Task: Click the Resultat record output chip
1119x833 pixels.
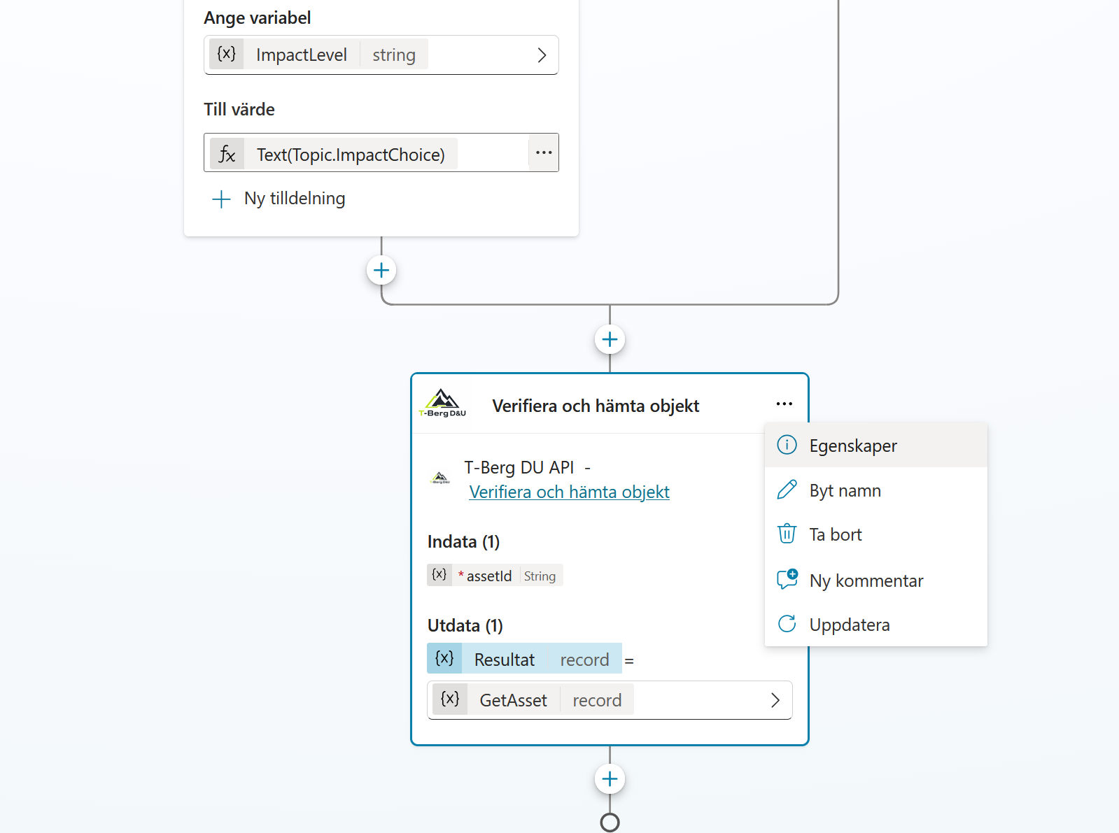Action: pyautogui.click(x=524, y=659)
